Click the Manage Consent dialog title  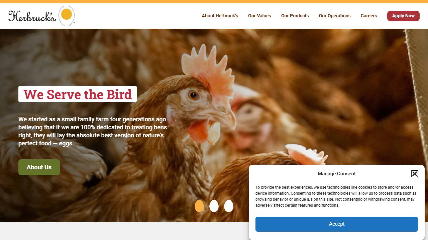click(337, 174)
